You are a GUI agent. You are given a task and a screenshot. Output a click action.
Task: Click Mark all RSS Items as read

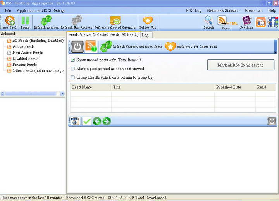(241, 65)
